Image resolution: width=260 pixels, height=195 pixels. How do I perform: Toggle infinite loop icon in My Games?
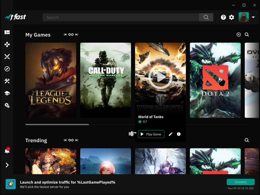tap(71, 35)
